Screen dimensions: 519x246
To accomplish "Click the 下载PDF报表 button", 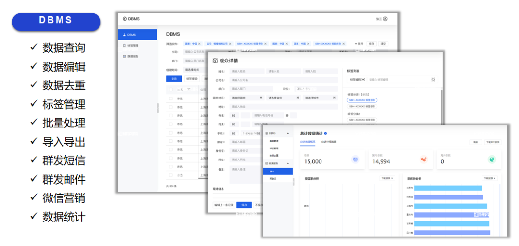I will point(493,142).
